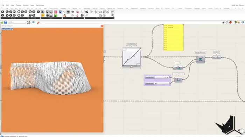Click the red flask icon in Util panel

pyautogui.click(x=77, y=15)
